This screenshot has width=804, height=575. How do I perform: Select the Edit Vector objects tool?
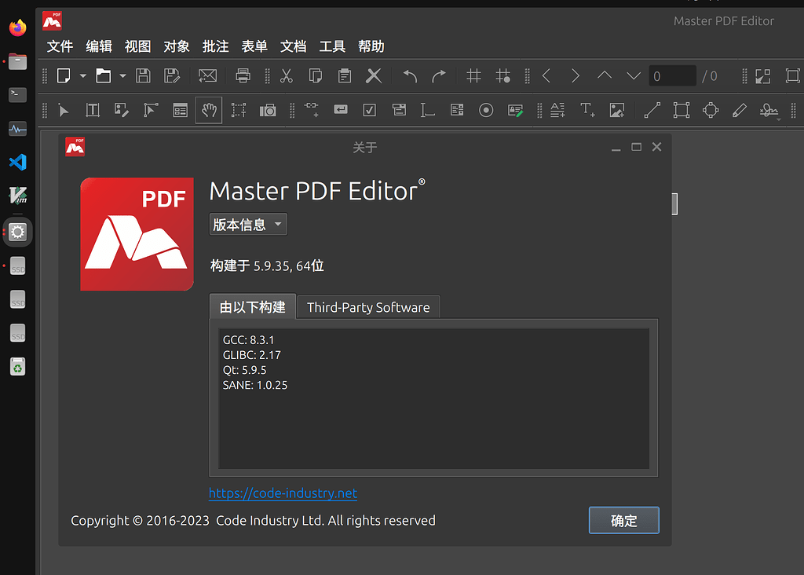(151, 110)
